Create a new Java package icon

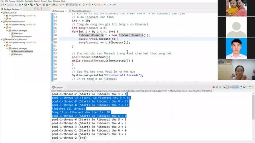(43, 5)
